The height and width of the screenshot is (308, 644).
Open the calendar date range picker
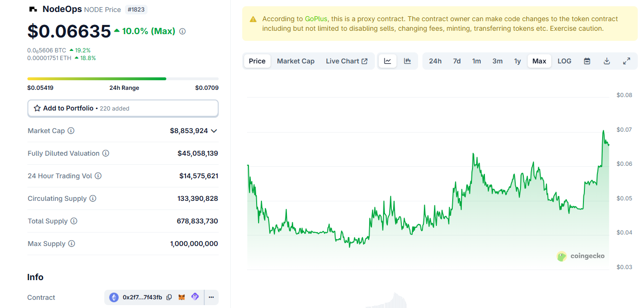587,61
